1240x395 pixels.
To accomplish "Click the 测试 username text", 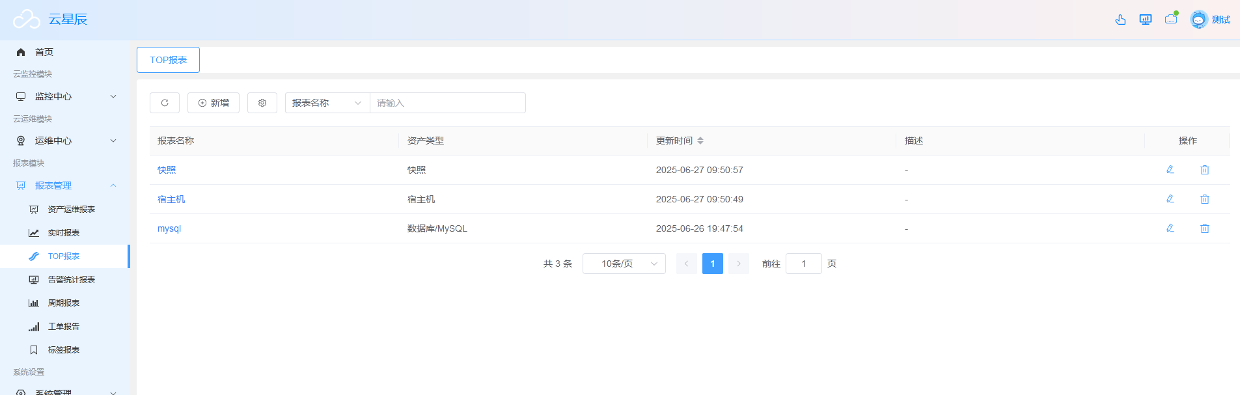I will (1221, 20).
